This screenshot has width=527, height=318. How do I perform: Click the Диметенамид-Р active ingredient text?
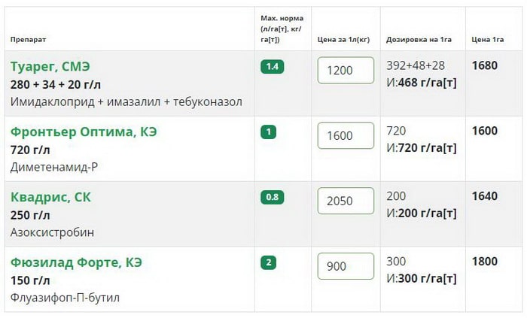[54, 167]
